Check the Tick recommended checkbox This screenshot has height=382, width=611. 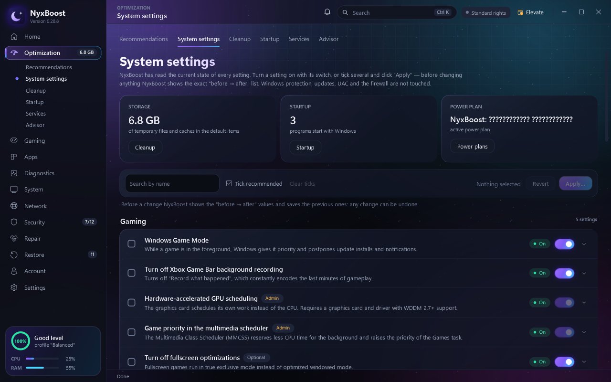229,183
